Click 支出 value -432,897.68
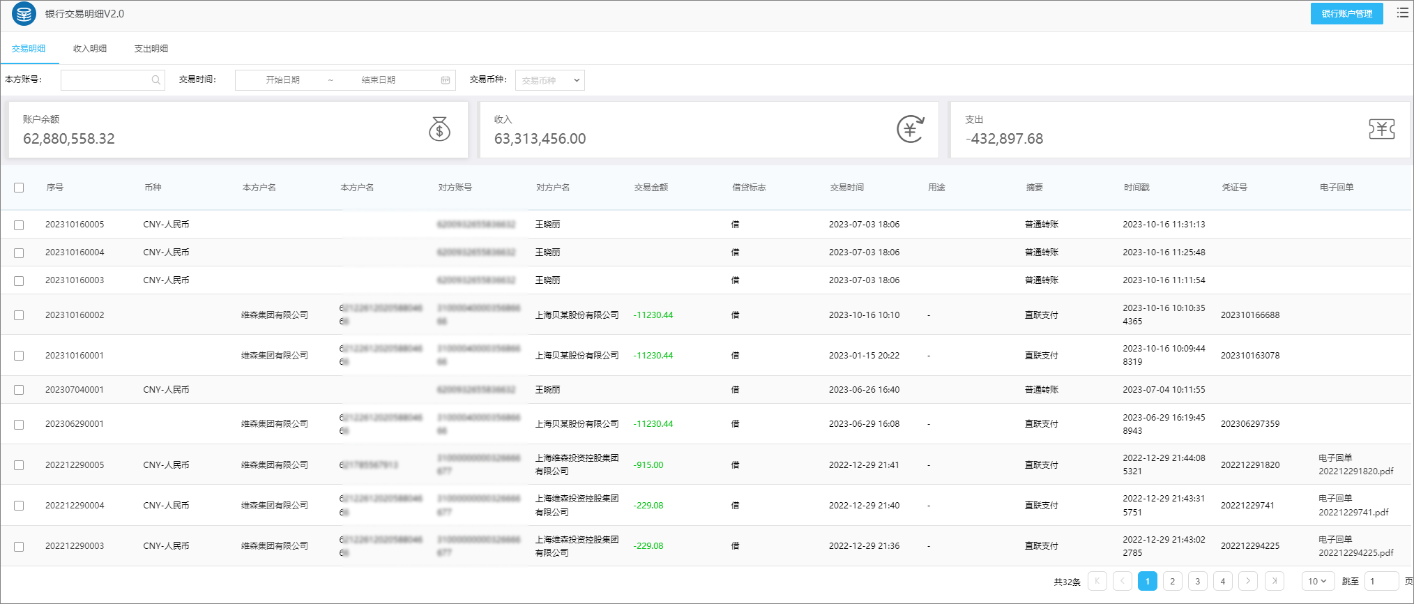The image size is (1414, 604). (1005, 139)
